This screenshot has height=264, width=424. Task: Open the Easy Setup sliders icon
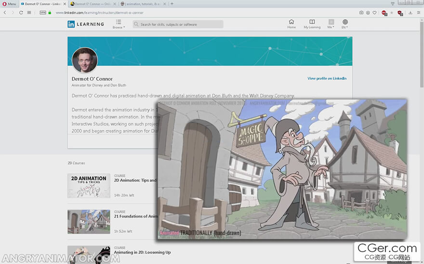(419, 13)
